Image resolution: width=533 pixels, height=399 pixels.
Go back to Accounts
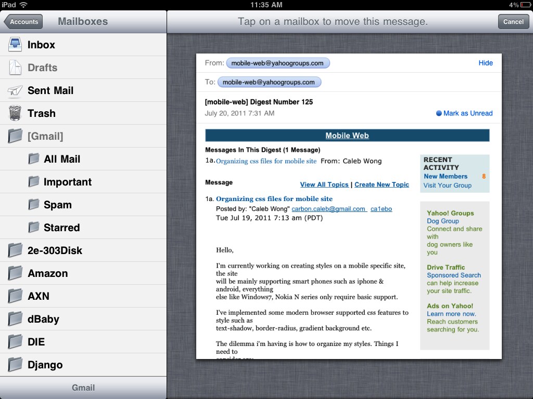click(23, 22)
